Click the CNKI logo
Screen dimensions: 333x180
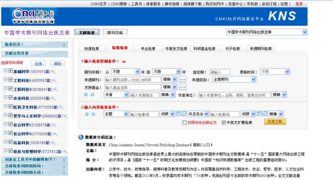33,16
